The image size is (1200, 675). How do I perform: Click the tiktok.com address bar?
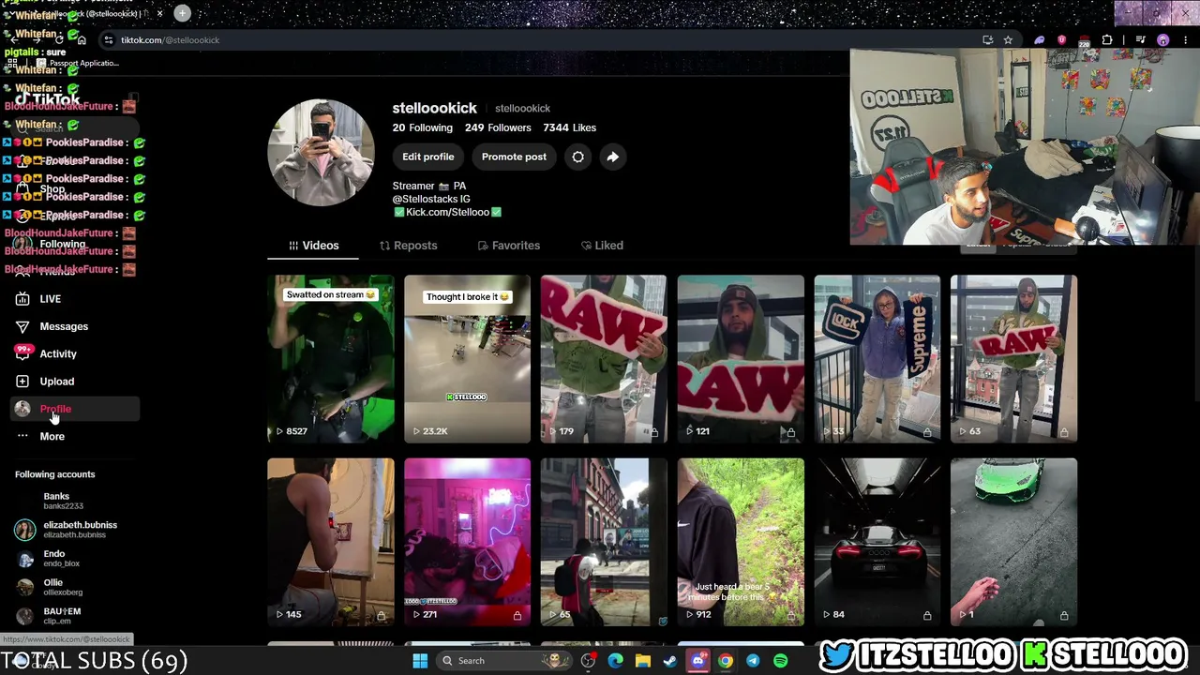534,40
